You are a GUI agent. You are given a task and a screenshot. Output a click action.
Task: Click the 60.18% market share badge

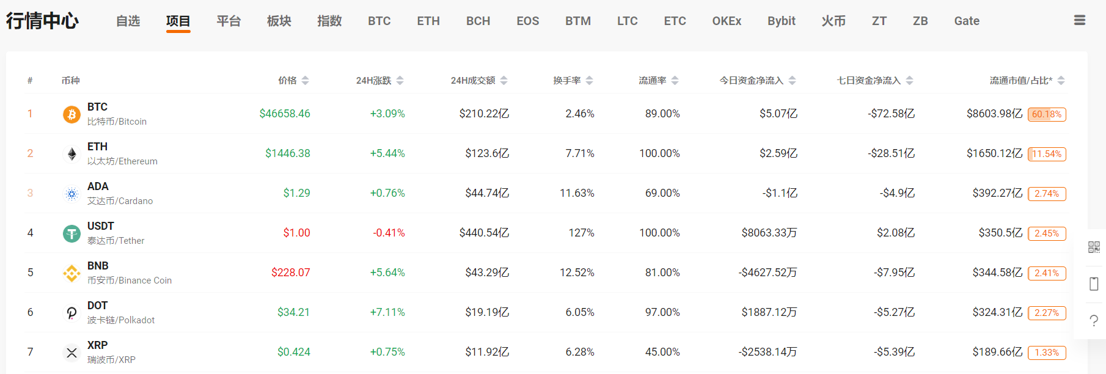[1047, 114]
